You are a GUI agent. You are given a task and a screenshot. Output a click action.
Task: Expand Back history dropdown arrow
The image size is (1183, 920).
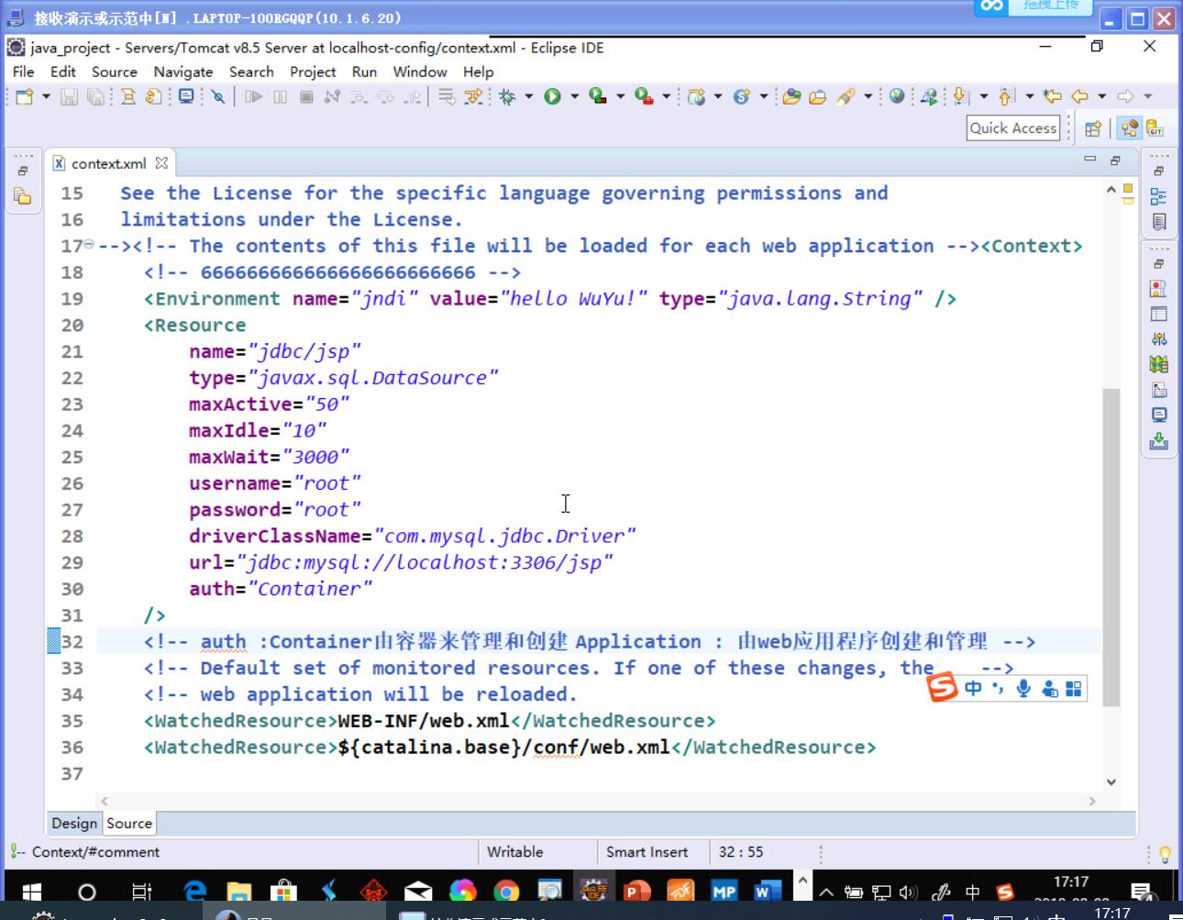[x=1101, y=96]
